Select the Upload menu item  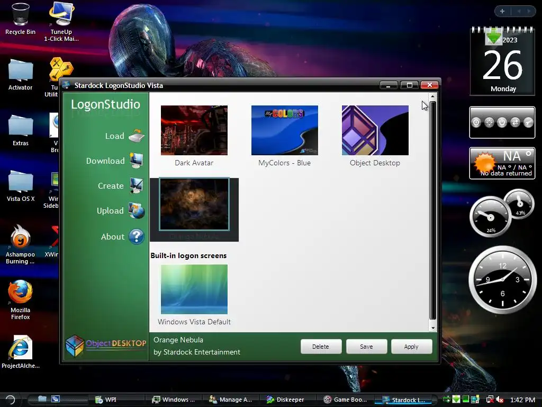point(110,211)
